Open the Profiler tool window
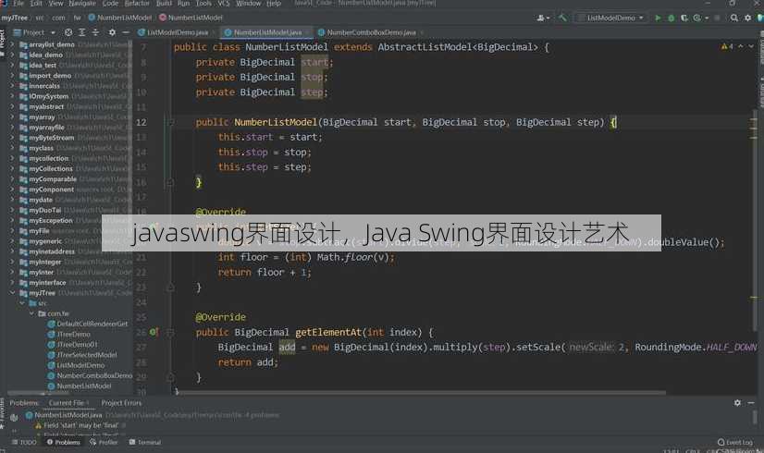This screenshot has height=453, width=764. point(104,442)
